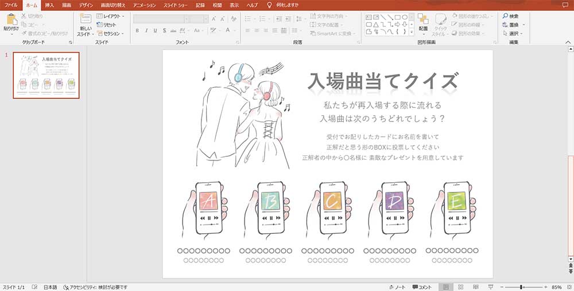Open the Insert (挿入) ribbon tab
The height and width of the screenshot is (291, 574).
click(49, 5)
